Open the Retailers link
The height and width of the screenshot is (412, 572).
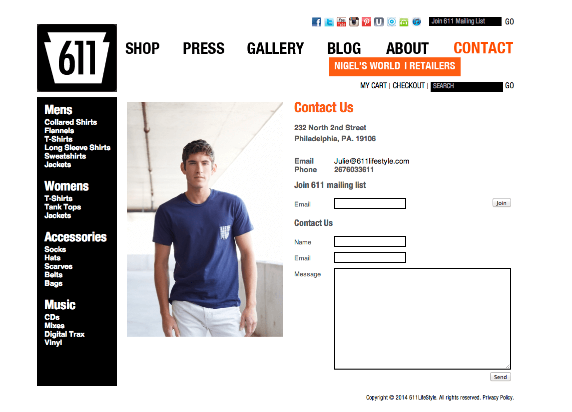click(x=432, y=66)
